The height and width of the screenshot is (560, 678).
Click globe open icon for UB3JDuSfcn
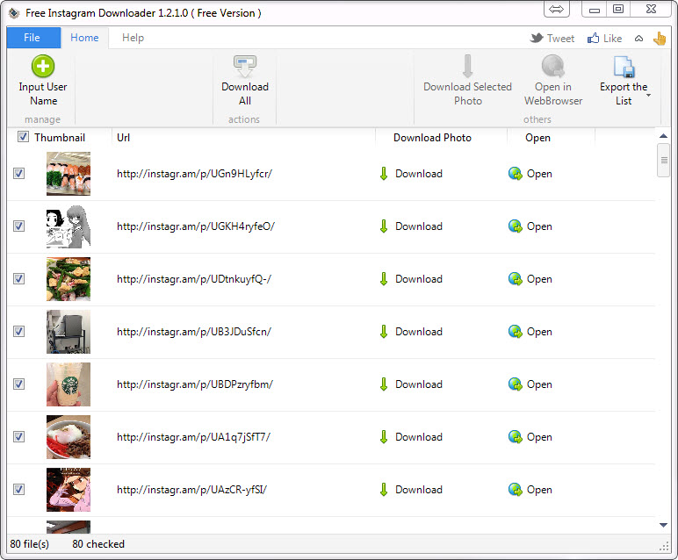515,332
